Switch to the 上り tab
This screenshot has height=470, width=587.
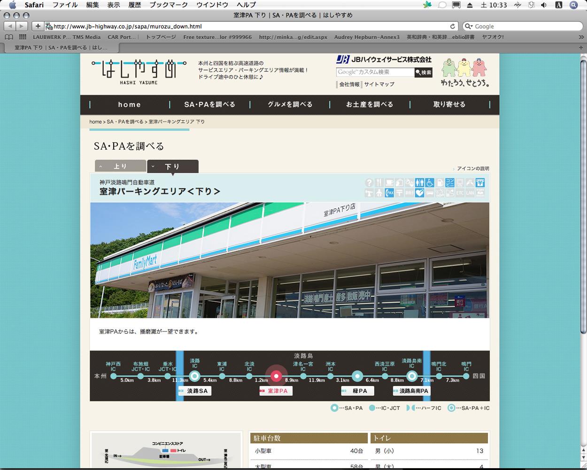point(121,166)
